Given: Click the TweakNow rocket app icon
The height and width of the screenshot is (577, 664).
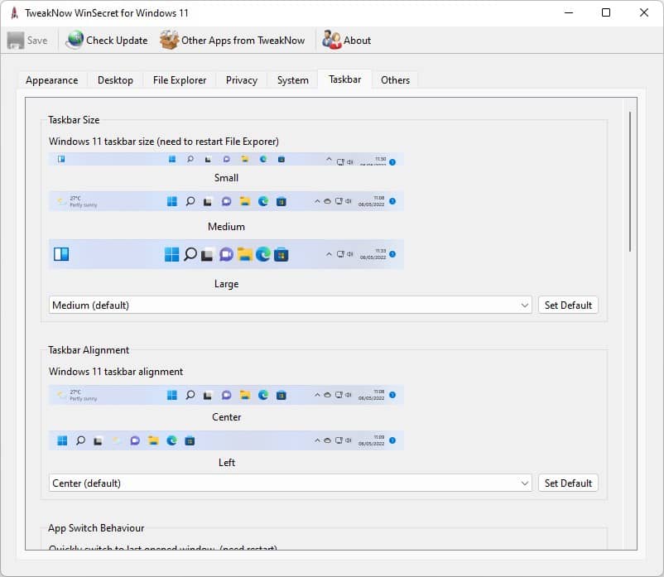Looking at the screenshot, I should pos(14,13).
